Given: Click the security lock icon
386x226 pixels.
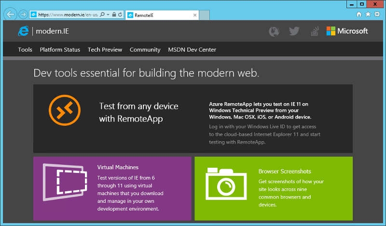Looking at the screenshot, I should 114,14.
